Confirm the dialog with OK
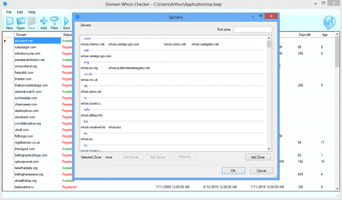Screen dimensions: 342x200 tap(233, 171)
